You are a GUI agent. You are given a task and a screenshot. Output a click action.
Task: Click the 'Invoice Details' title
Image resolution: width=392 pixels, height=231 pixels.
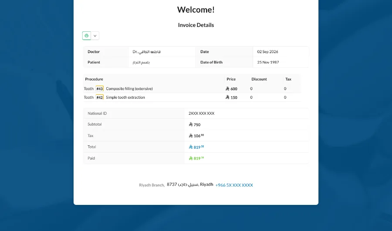coord(196,25)
